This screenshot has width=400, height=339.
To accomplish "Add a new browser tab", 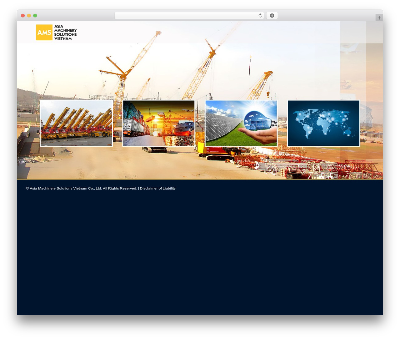I will pyautogui.click(x=379, y=18).
